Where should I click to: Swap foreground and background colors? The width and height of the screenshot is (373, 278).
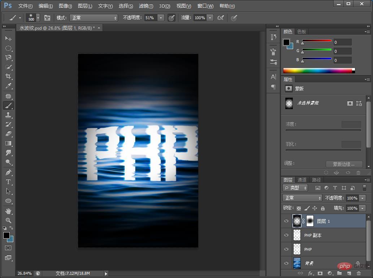coord(11,228)
